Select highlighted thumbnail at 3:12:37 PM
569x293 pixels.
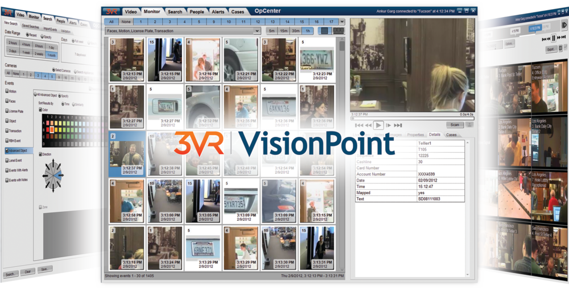click(x=127, y=153)
